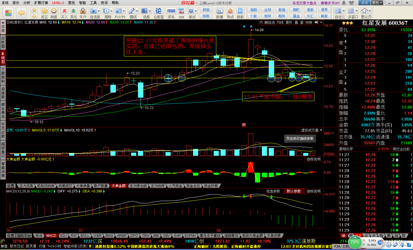Click the 研报 button
The width and height of the screenshot is (413, 250).
coord(206,10)
